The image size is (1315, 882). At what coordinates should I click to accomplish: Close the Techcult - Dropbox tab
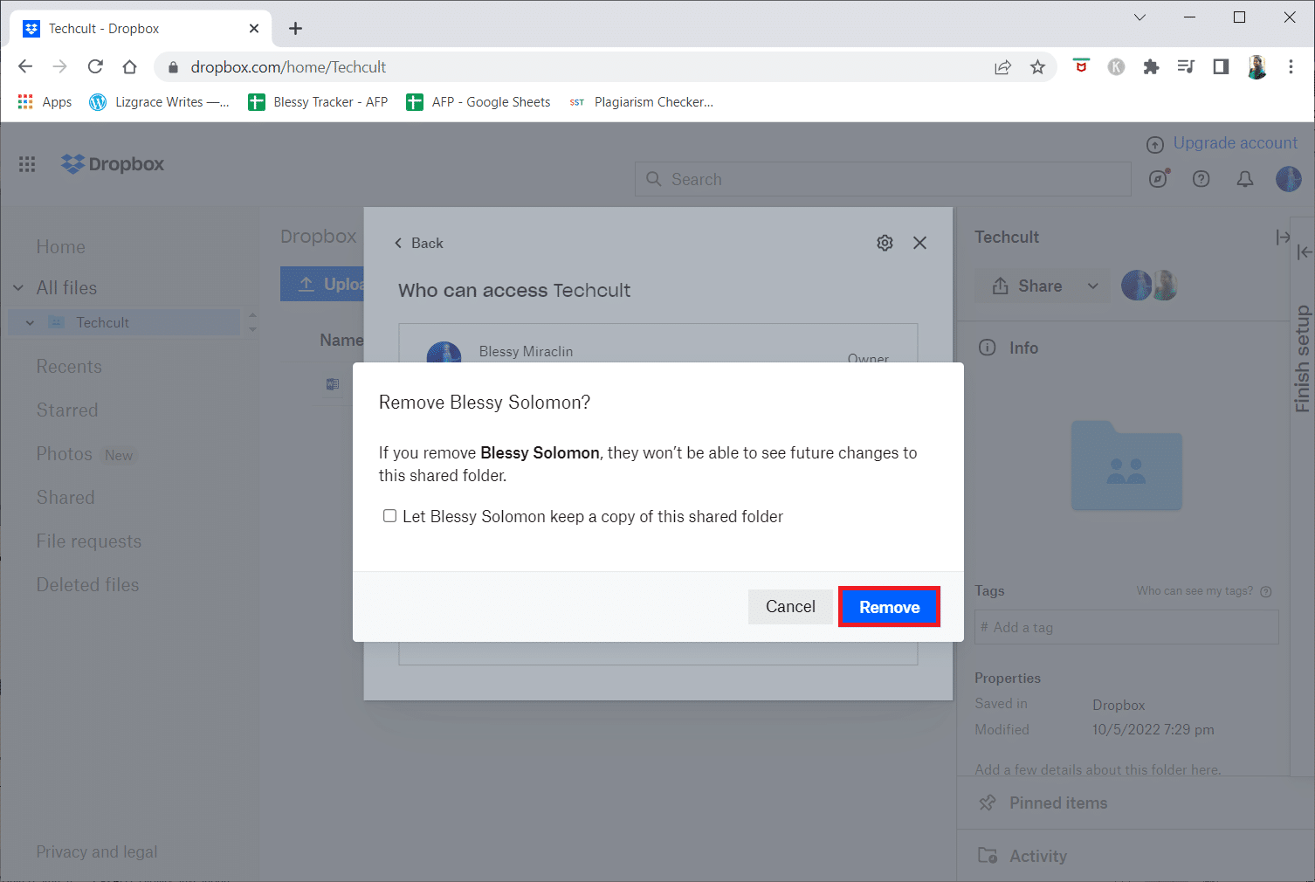point(254,29)
